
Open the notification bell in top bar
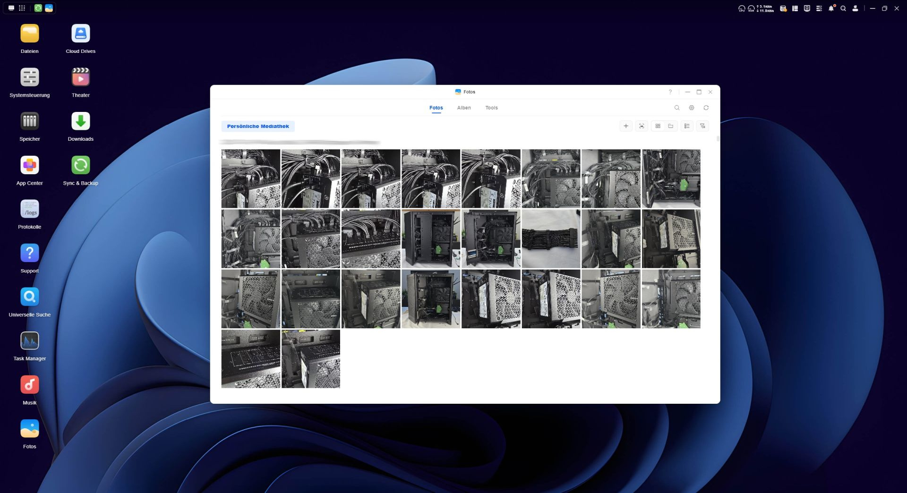click(831, 8)
